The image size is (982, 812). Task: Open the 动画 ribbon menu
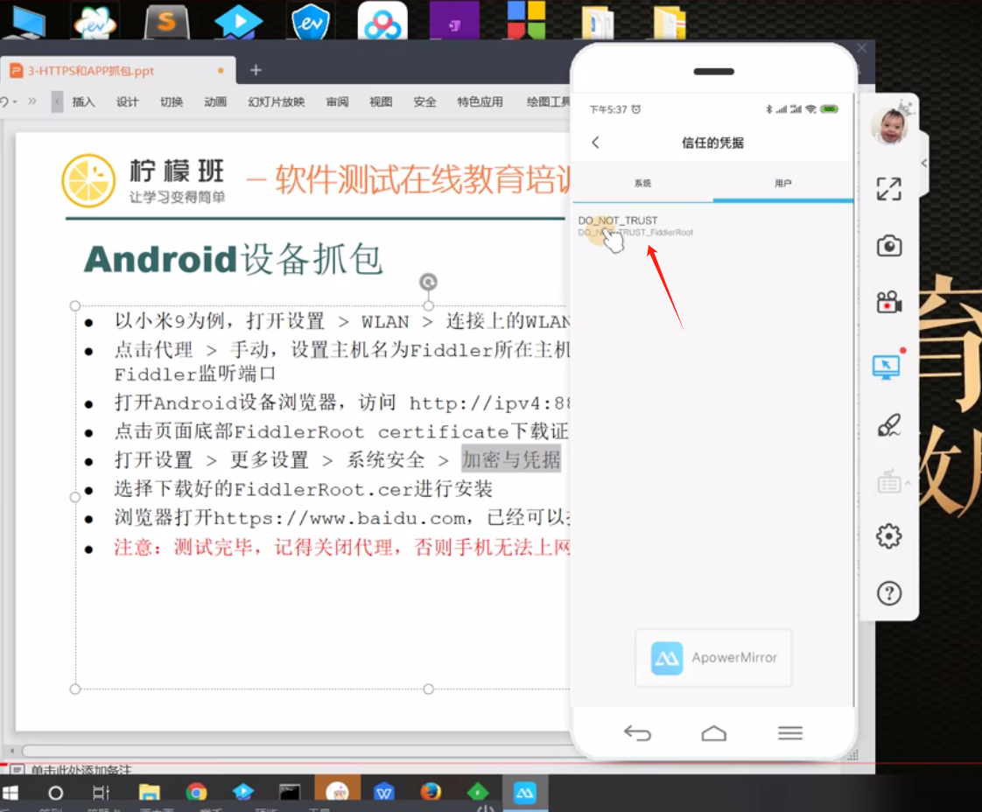(x=214, y=102)
